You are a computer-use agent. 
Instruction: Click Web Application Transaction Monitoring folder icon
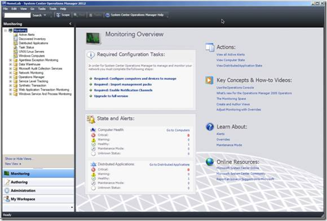pyautogui.click(x=15, y=90)
